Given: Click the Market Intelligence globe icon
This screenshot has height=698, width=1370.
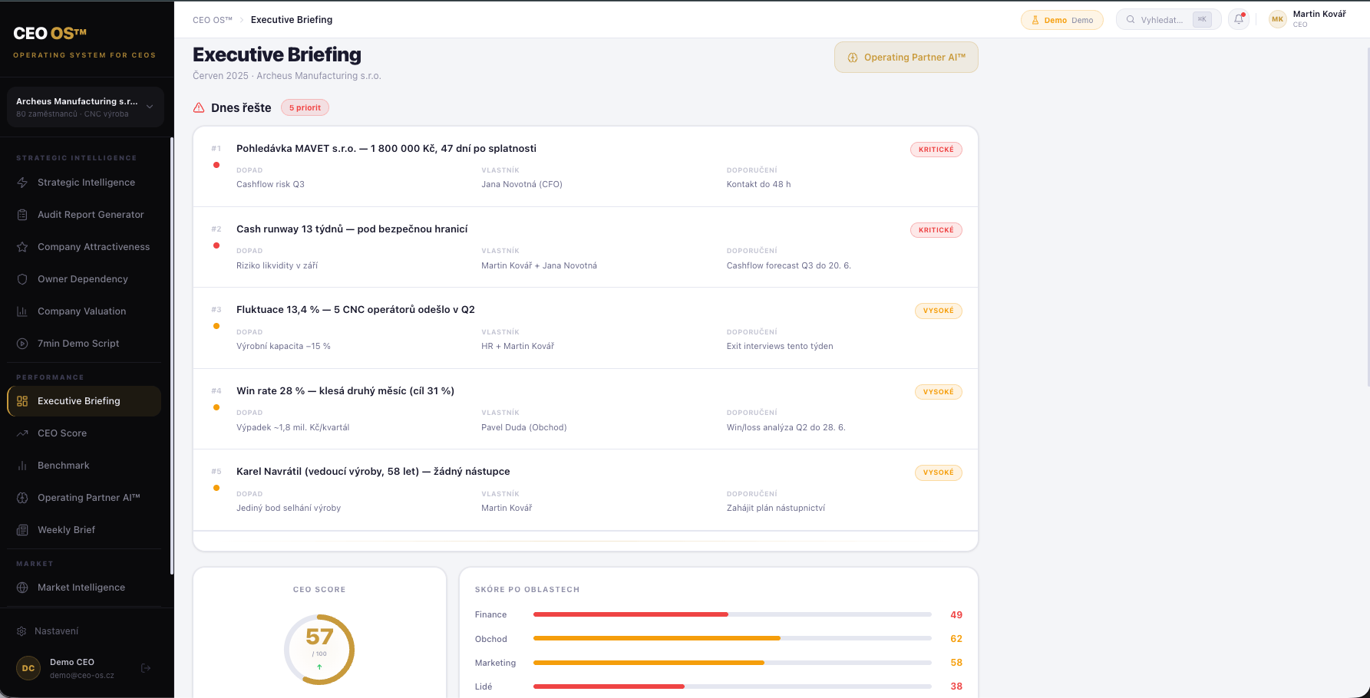Looking at the screenshot, I should 22,588.
